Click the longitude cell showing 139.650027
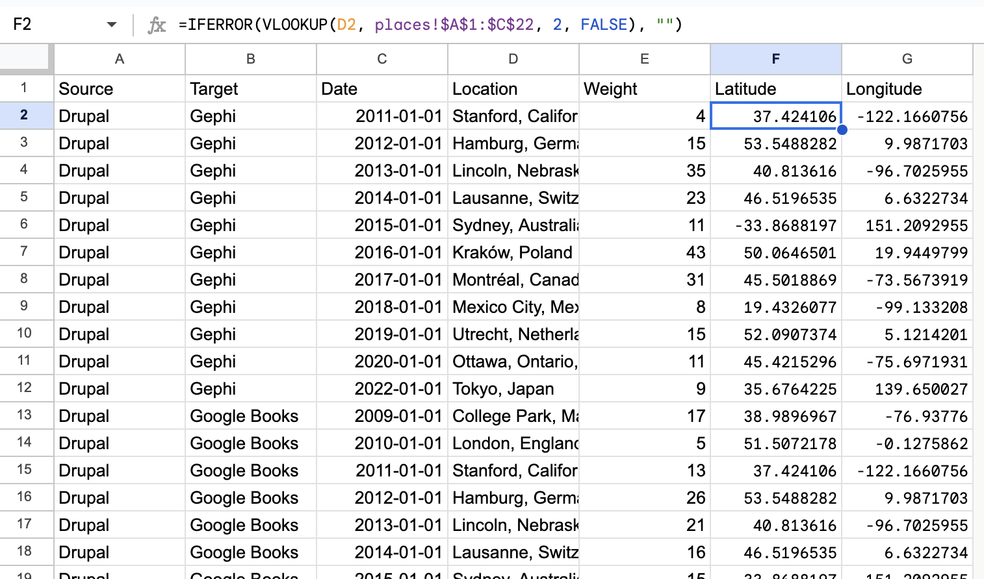 [x=907, y=389]
